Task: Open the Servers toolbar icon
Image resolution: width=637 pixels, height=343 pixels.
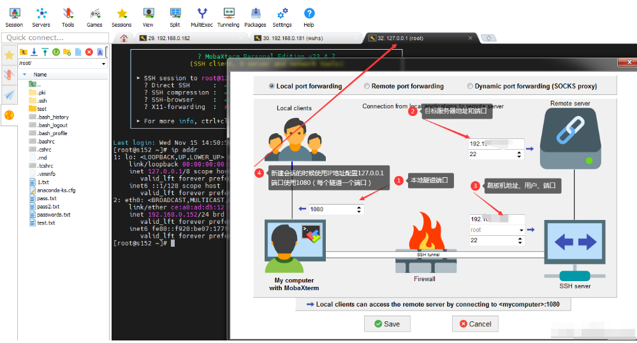Action: click(41, 17)
